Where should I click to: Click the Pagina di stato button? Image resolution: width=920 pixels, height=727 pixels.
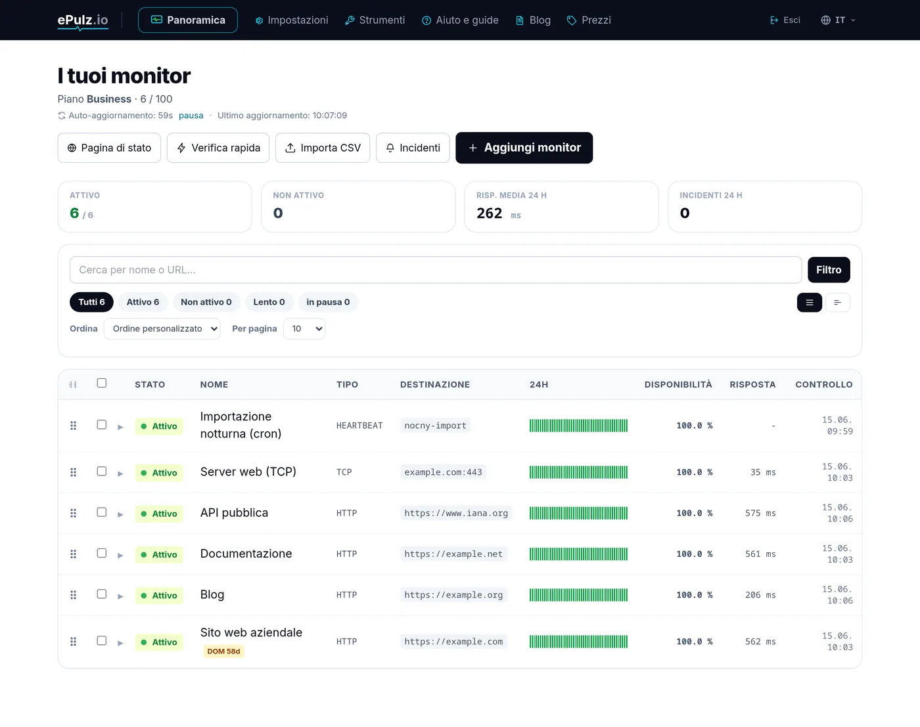(109, 148)
